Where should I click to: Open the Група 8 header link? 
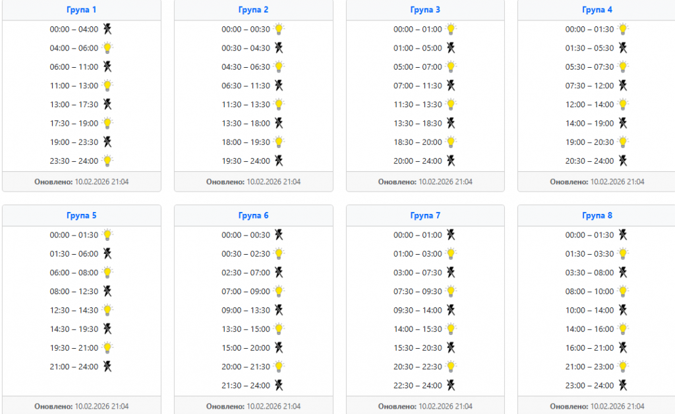(x=597, y=215)
